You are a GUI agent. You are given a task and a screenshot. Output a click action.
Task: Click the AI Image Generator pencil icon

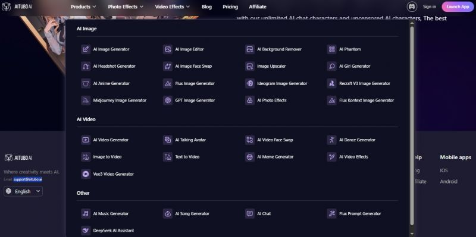86,49
